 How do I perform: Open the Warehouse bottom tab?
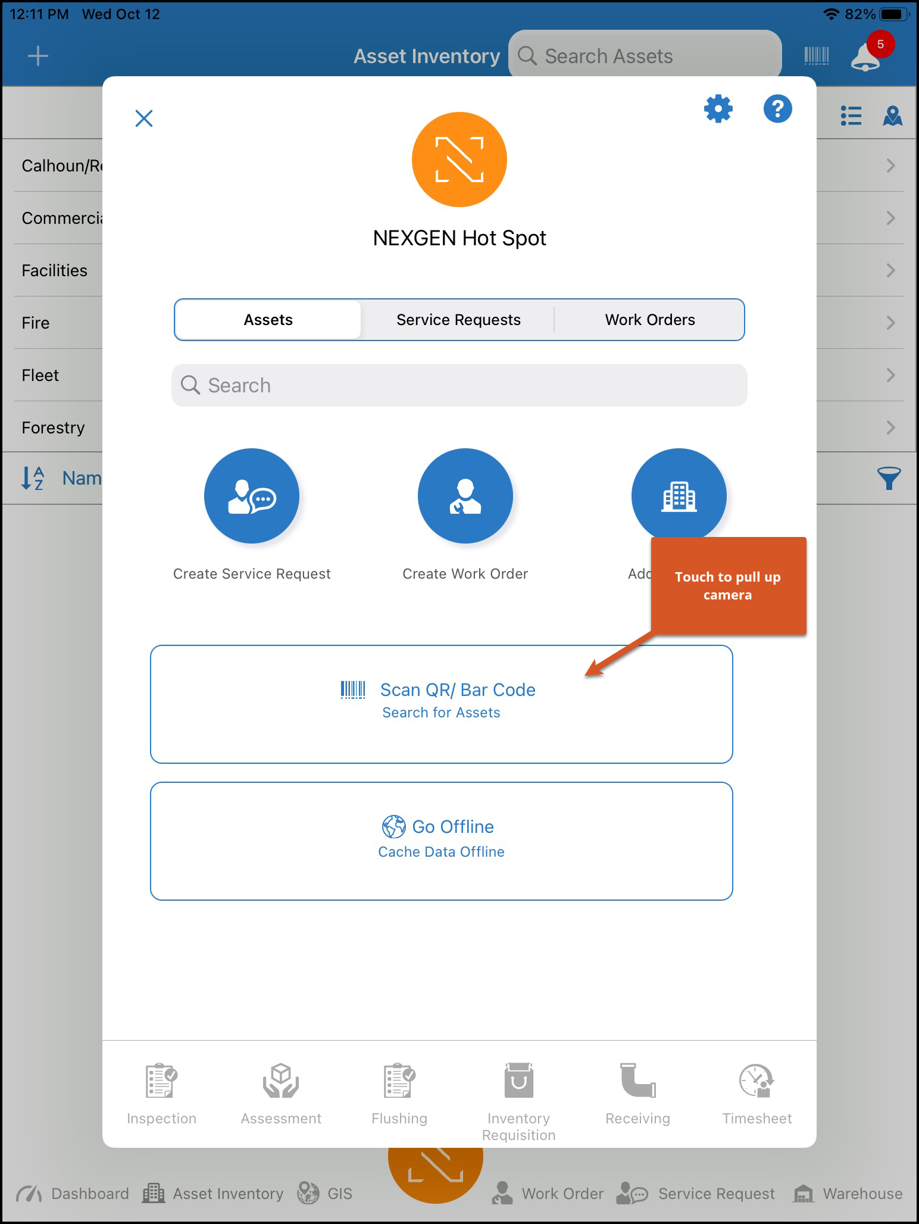pyautogui.click(x=848, y=1194)
